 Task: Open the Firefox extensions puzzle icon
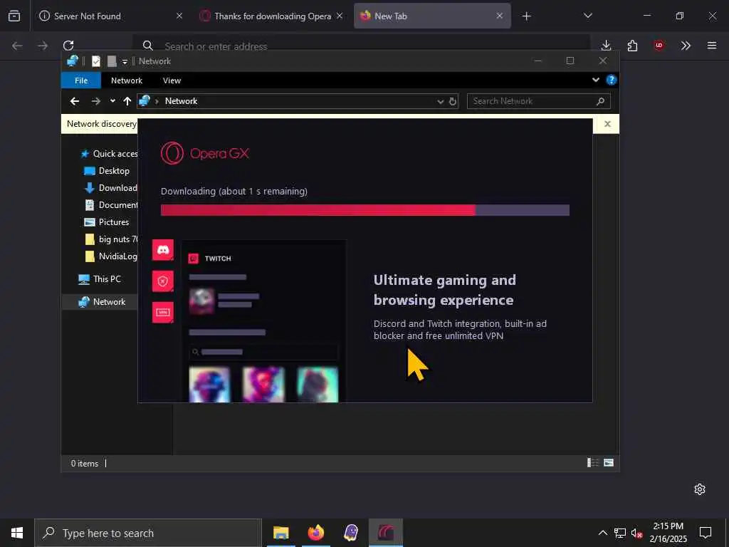point(632,45)
